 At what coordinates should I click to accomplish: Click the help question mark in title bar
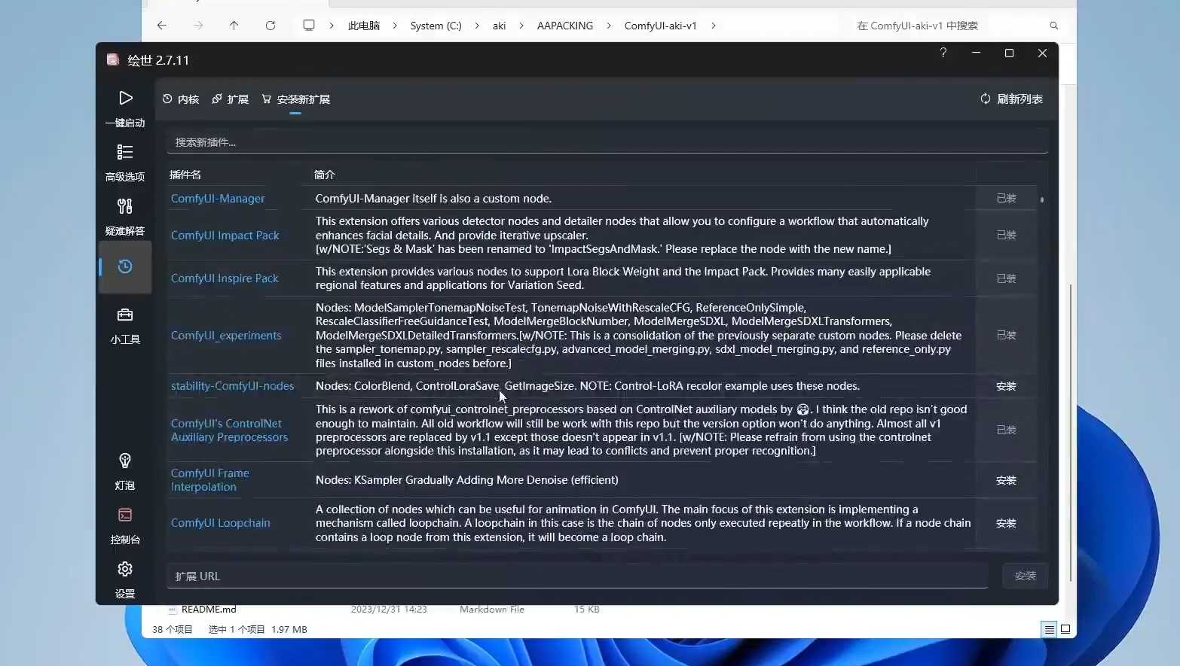click(943, 53)
